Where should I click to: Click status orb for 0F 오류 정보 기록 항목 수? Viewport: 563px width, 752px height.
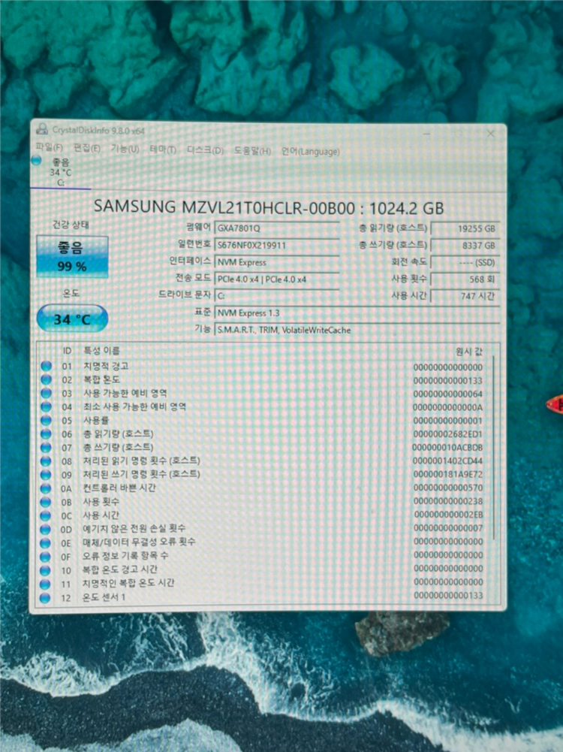(x=45, y=557)
